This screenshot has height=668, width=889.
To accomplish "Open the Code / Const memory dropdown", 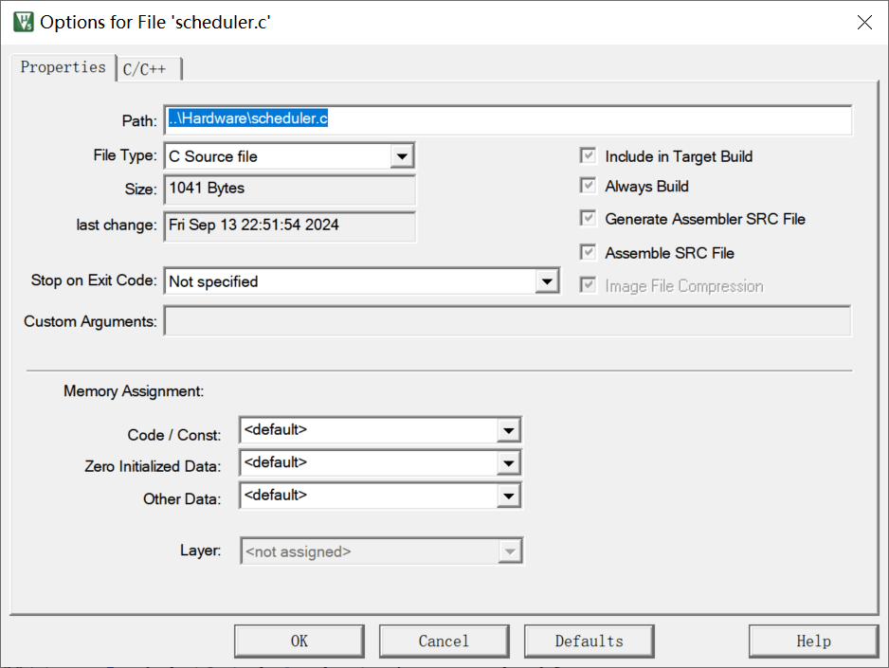I will 509,430.
